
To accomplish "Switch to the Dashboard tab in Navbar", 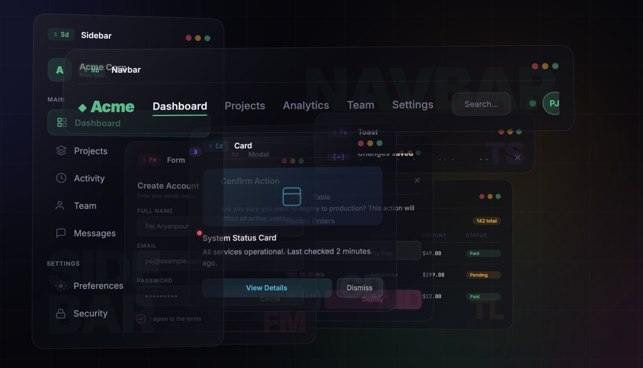I will click(180, 106).
